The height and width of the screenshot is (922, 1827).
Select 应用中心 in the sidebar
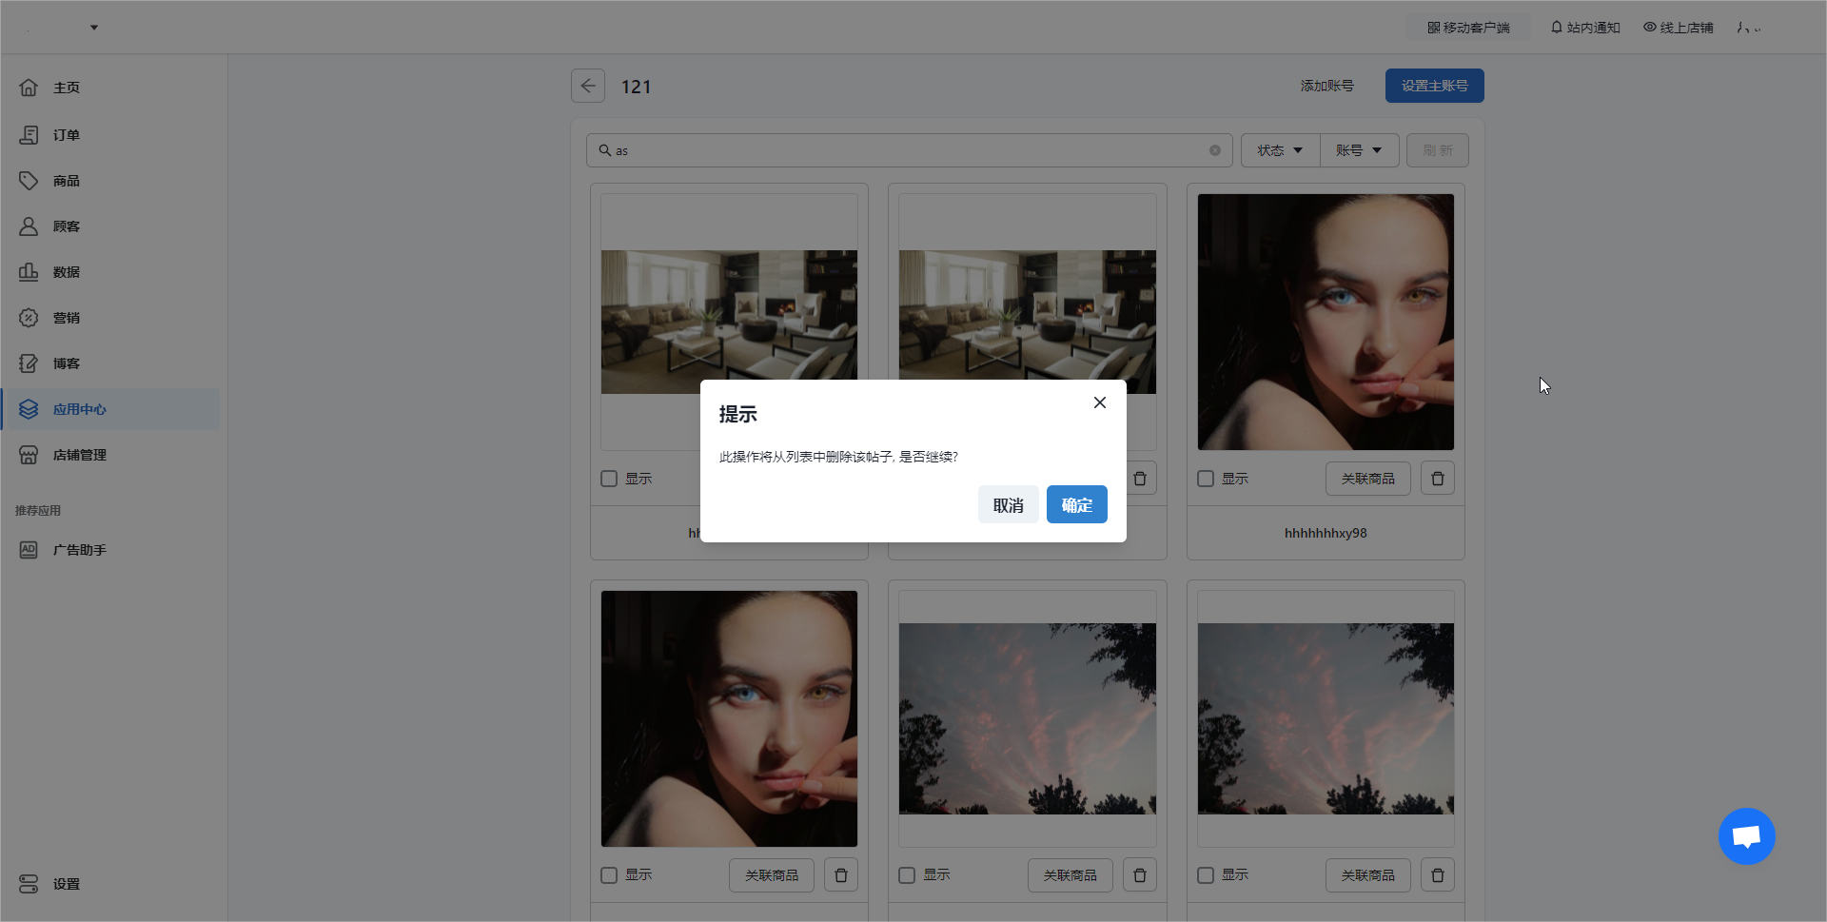(x=110, y=409)
